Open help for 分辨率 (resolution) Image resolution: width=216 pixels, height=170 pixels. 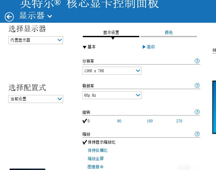point(197,61)
